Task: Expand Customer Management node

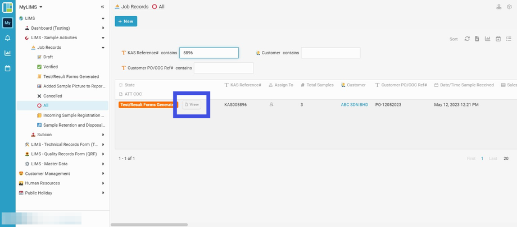Action: point(103,173)
